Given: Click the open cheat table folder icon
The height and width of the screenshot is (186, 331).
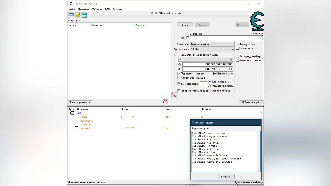Looking at the screenshot, I should pos(78,15).
